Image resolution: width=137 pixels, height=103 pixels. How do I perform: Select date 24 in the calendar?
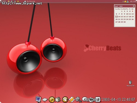point(127,19)
